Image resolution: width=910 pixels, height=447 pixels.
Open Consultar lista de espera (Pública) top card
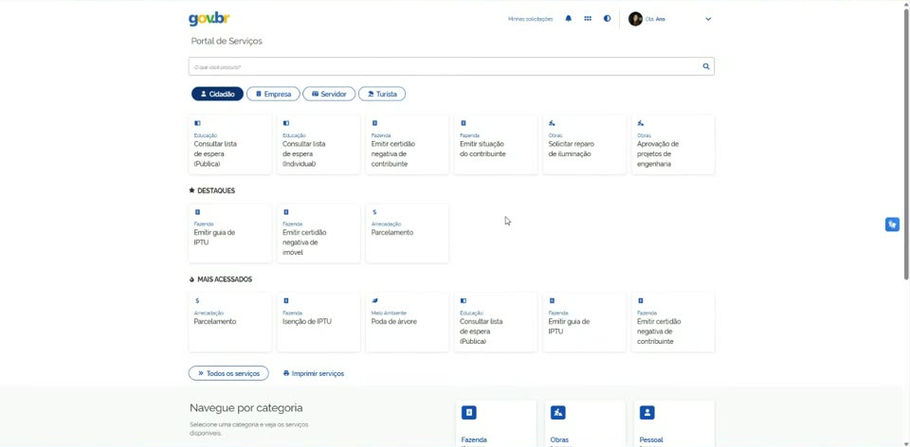(x=229, y=144)
